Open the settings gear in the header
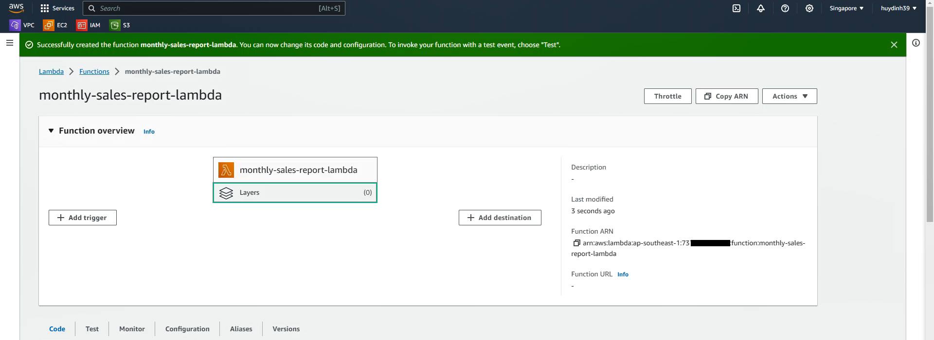The width and height of the screenshot is (934, 340). coord(809,8)
